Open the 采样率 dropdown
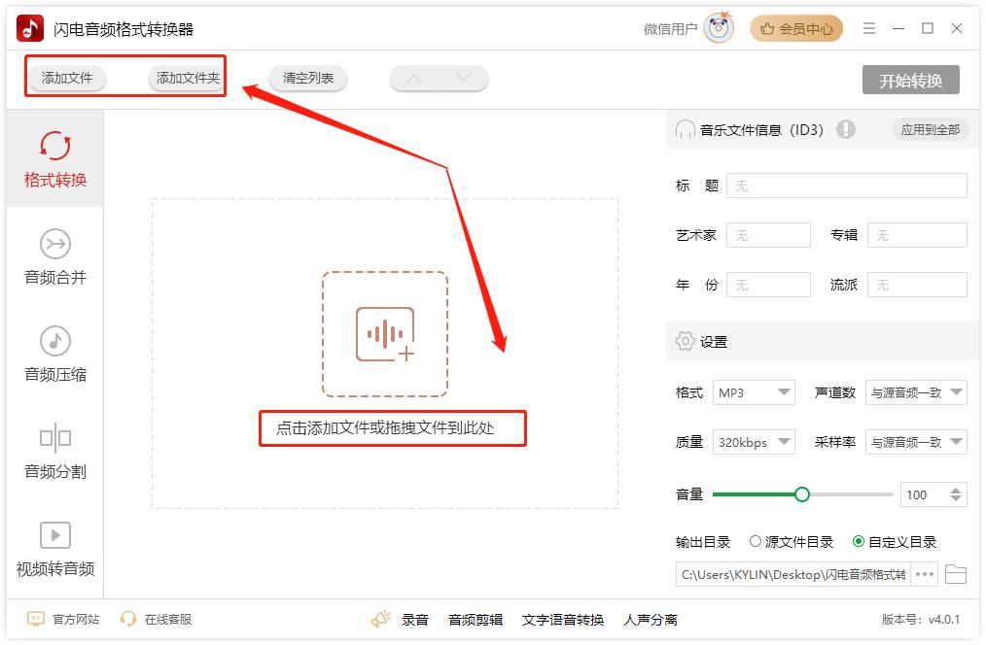This screenshot has width=986, height=645. (916, 442)
